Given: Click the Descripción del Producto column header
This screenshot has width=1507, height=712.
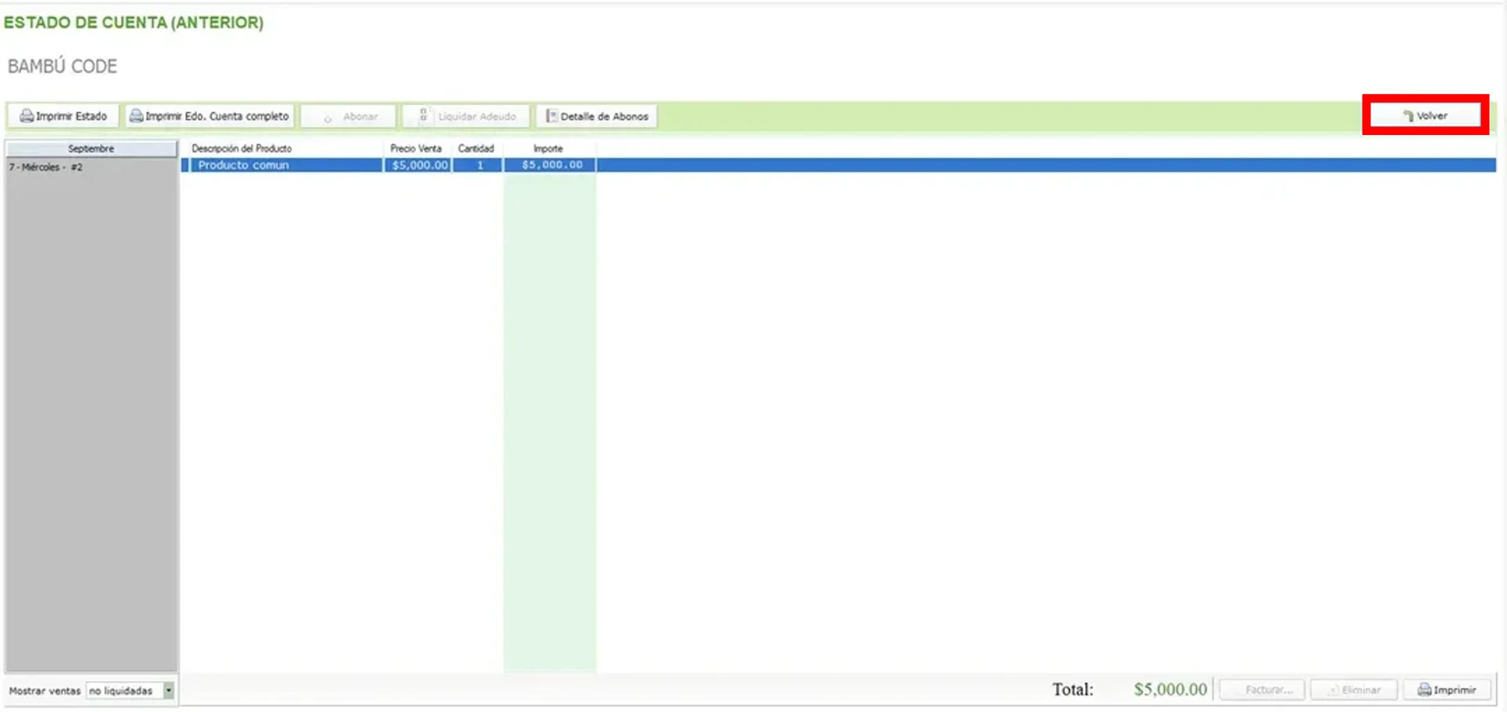Looking at the screenshot, I should coord(242,148).
